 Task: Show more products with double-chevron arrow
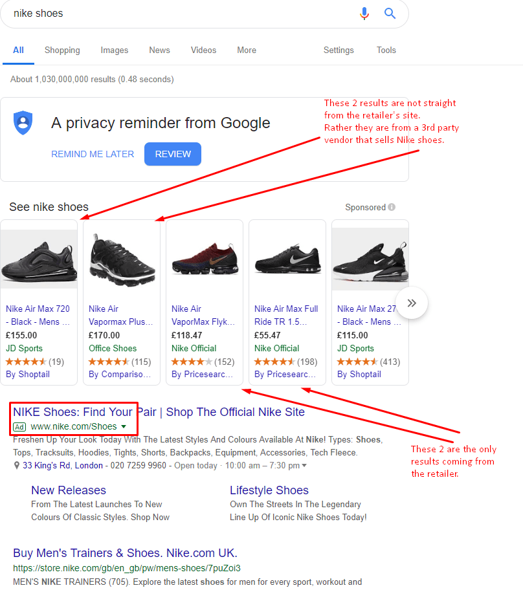(412, 303)
